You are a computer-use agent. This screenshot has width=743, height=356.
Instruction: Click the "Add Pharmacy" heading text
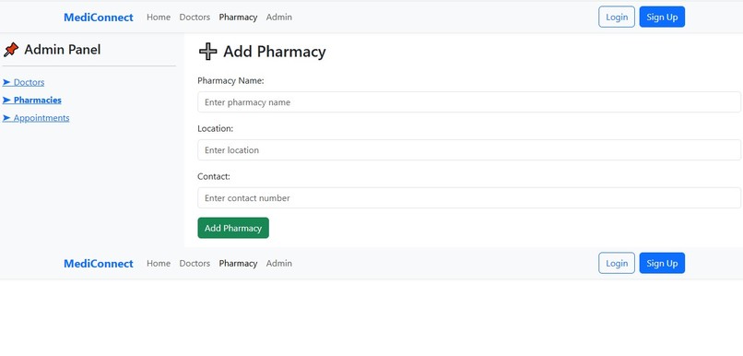pyautogui.click(x=275, y=52)
